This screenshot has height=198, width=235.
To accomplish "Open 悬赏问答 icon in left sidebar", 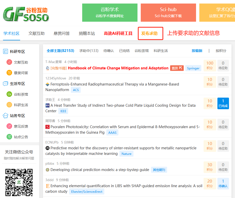I will pyautogui.click(x=9, y=73).
